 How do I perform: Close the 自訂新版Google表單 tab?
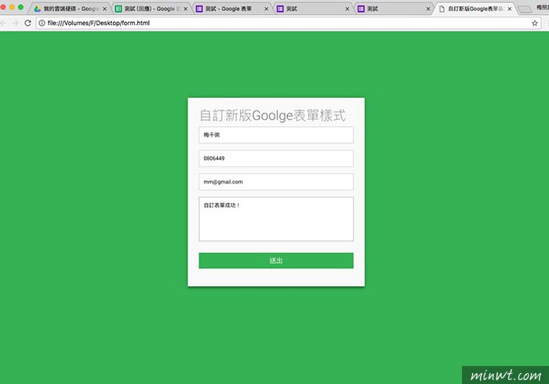click(510, 9)
